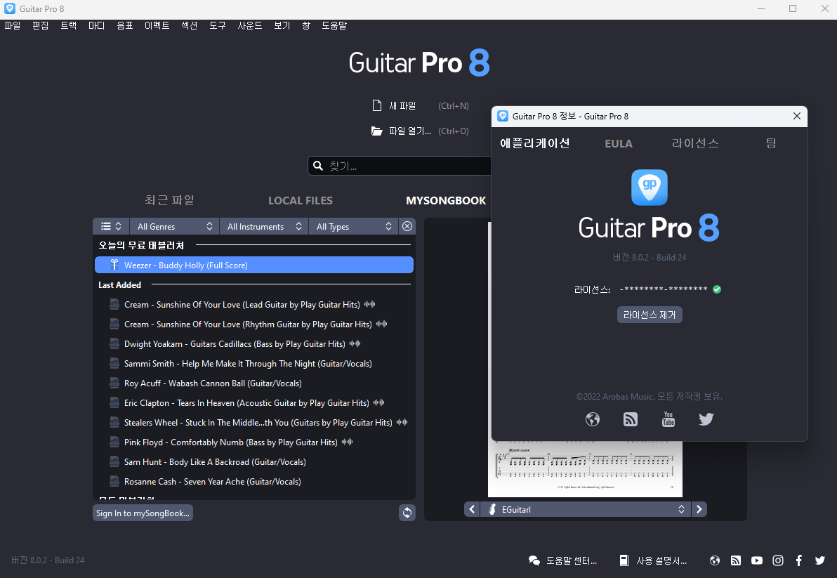Switch to the 팀 tab
The width and height of the screenshot is (837, 578).
pyautogui.click(x=771, y=143)
